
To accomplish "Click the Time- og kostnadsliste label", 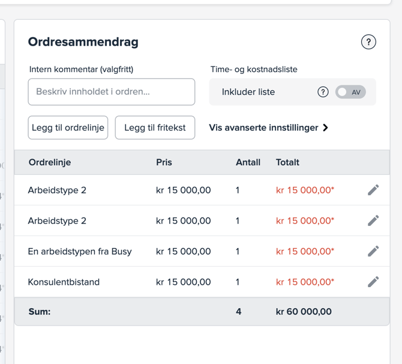I will click(x=254, y=70).
